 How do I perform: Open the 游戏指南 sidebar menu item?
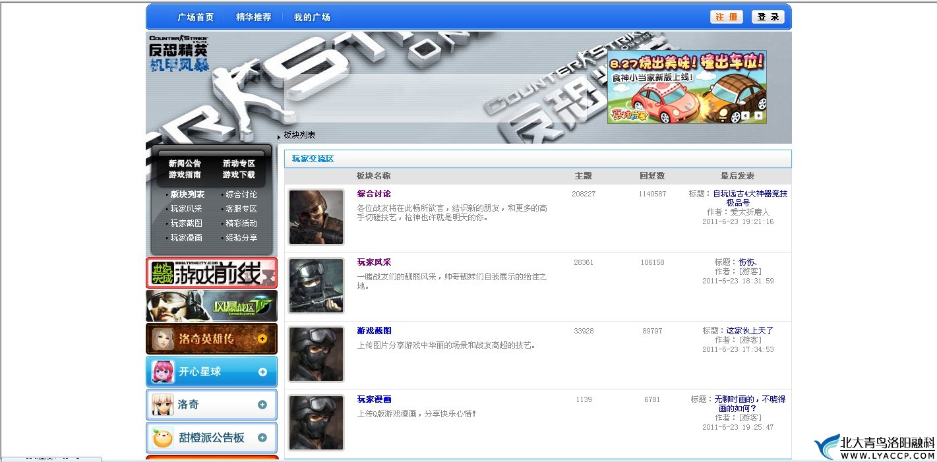point(185,175)
